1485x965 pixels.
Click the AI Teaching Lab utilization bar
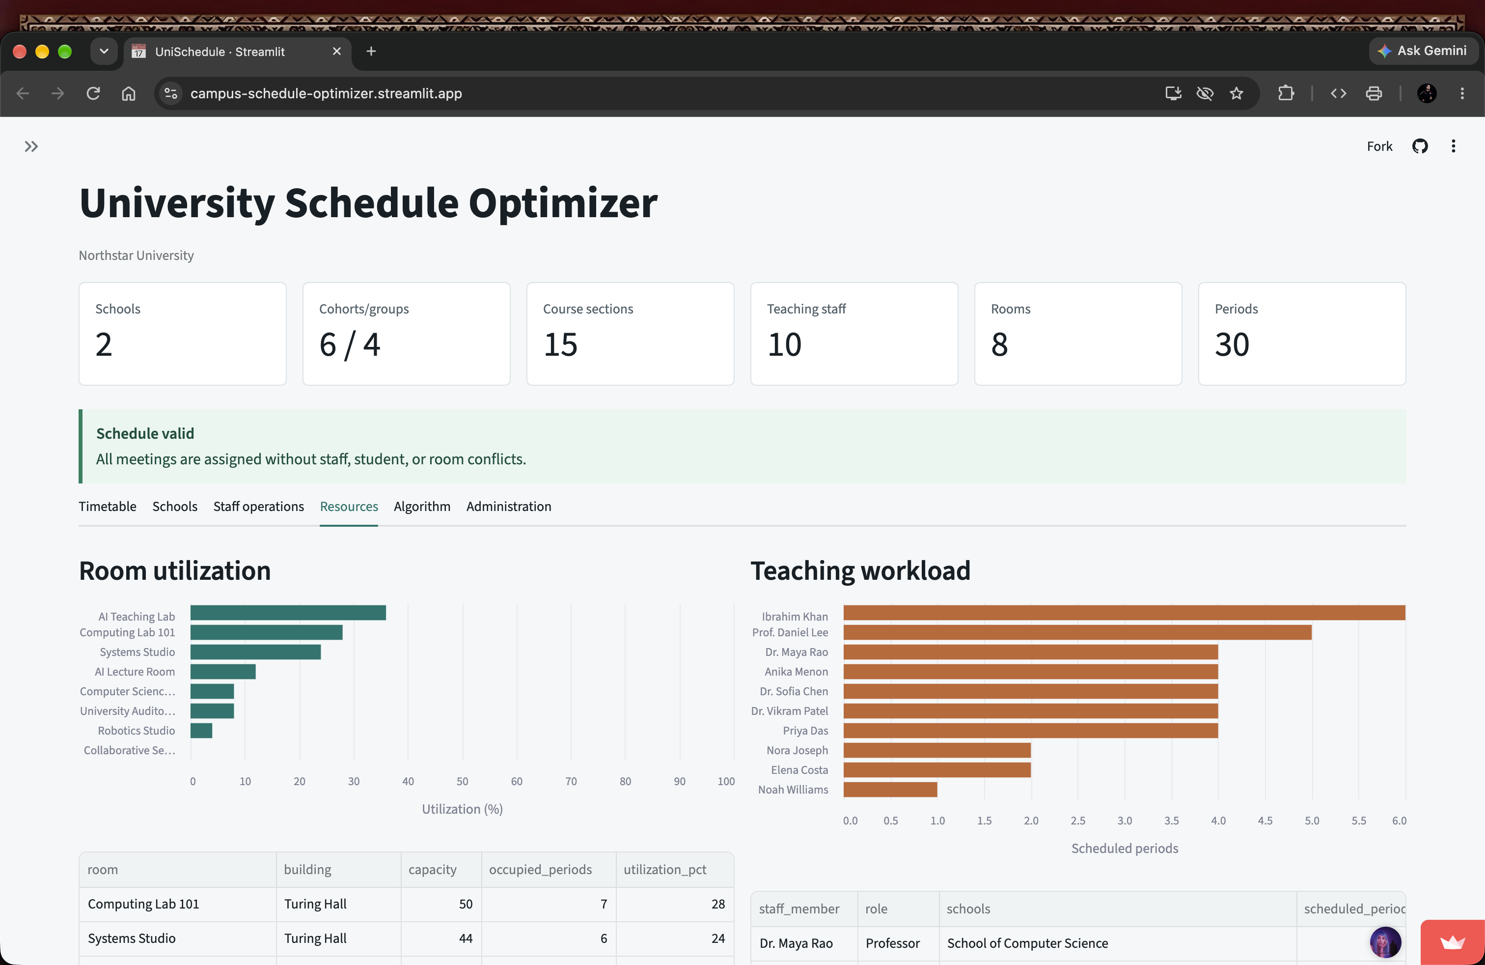pyautogui.click(x=288, y=612)
